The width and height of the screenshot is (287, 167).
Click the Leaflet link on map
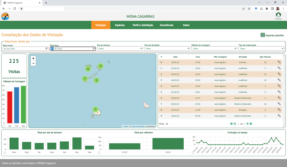tap(125, 127)
